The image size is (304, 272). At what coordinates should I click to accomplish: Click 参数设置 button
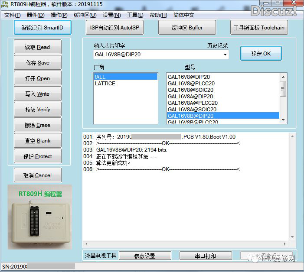tap(145, 256)
